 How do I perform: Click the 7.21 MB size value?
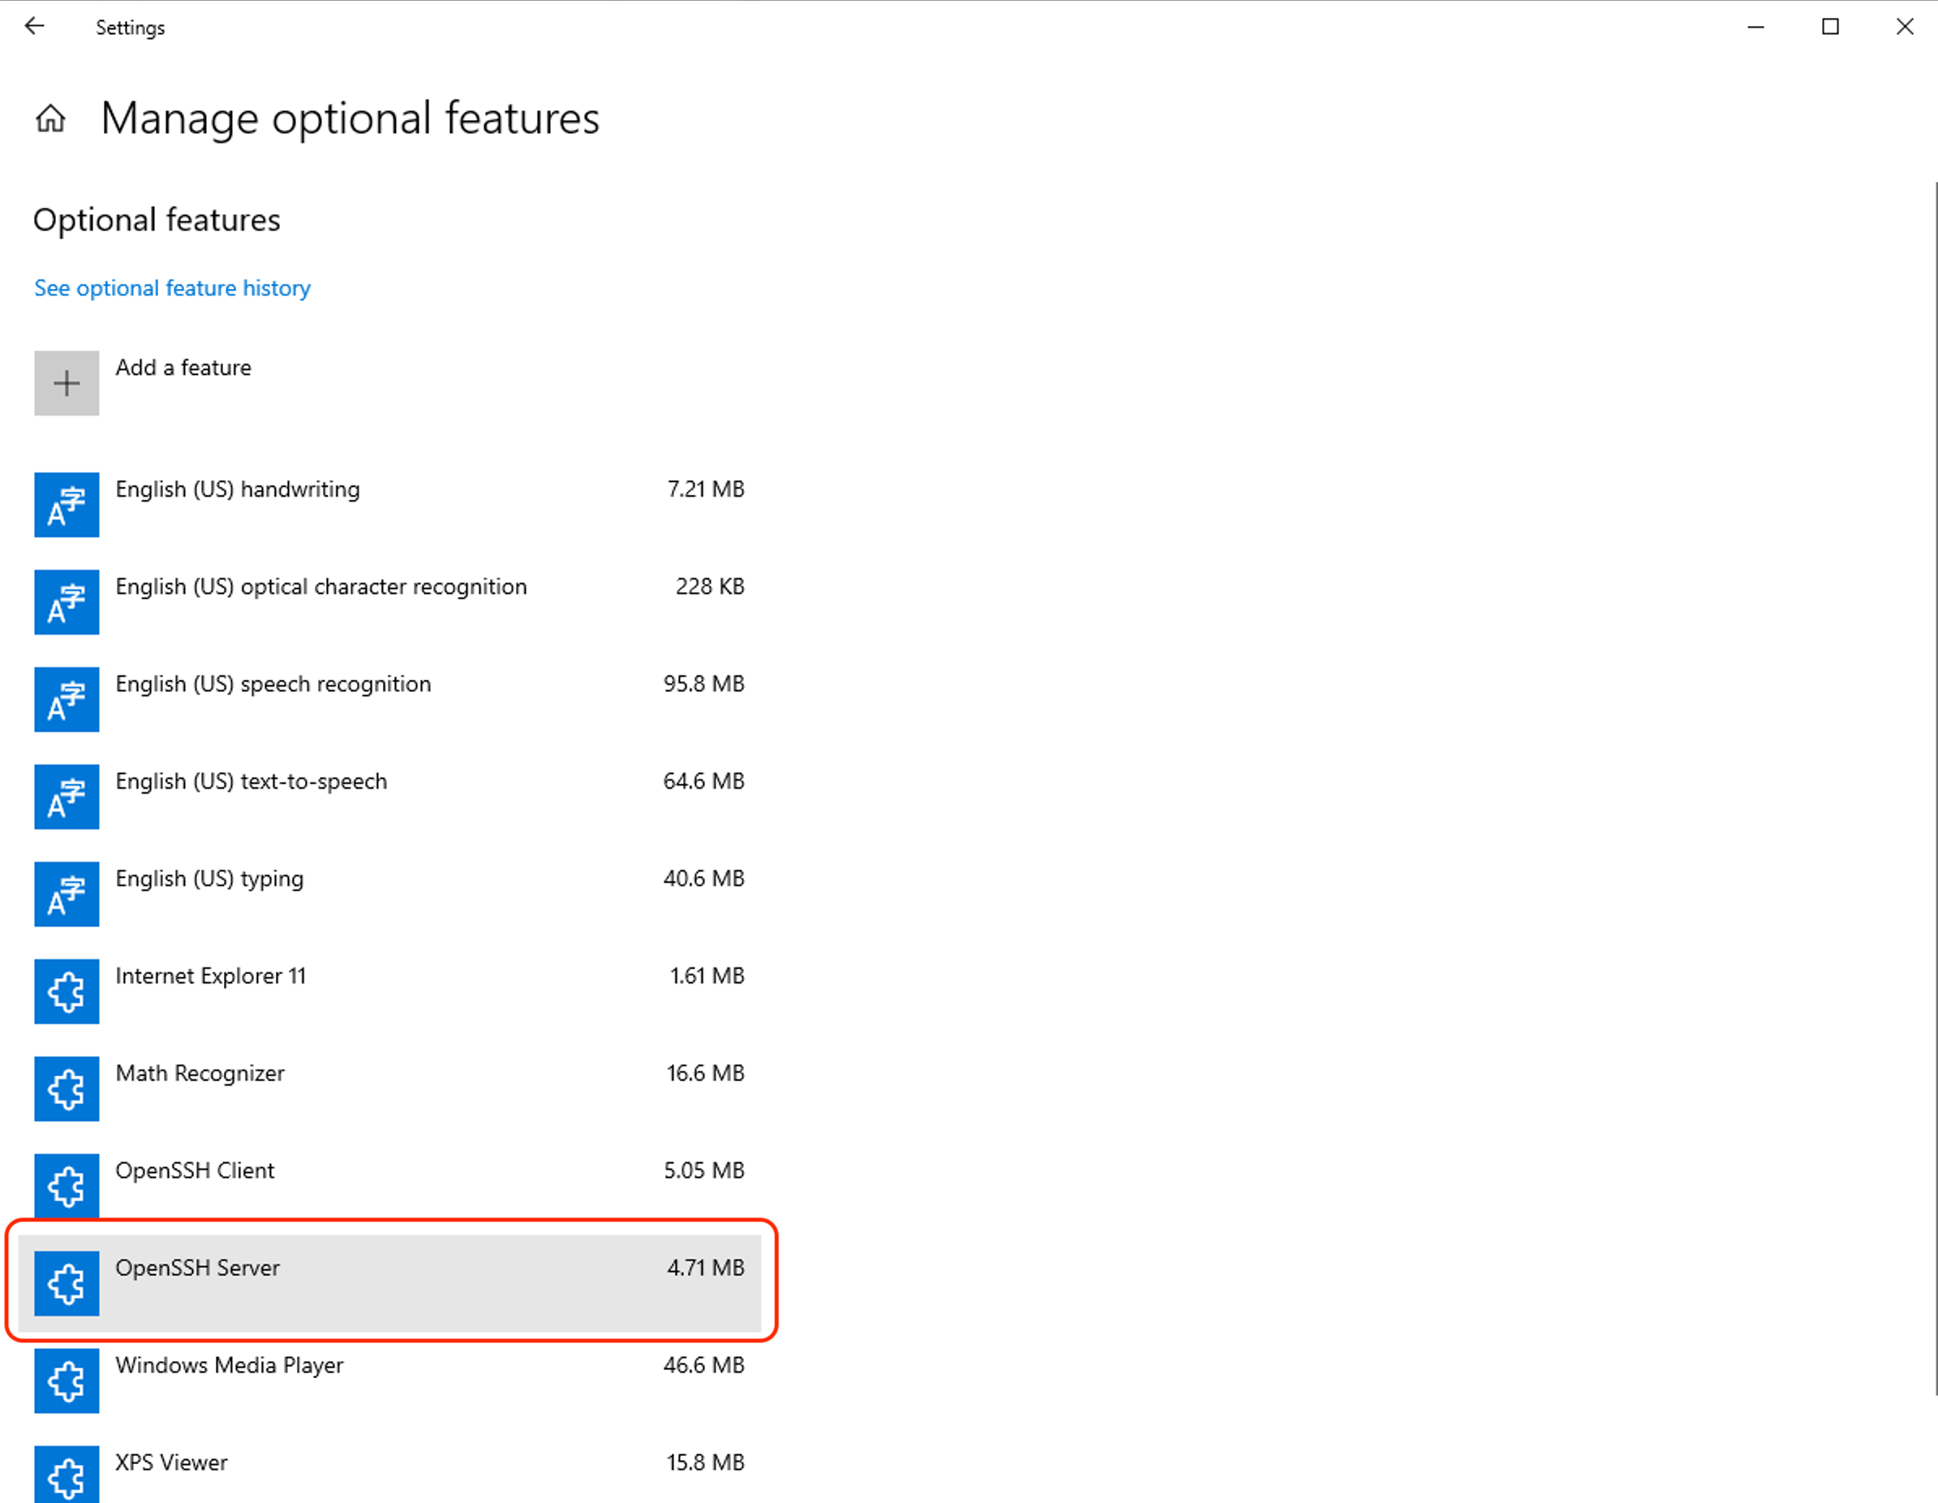click(x=705, y=489)
